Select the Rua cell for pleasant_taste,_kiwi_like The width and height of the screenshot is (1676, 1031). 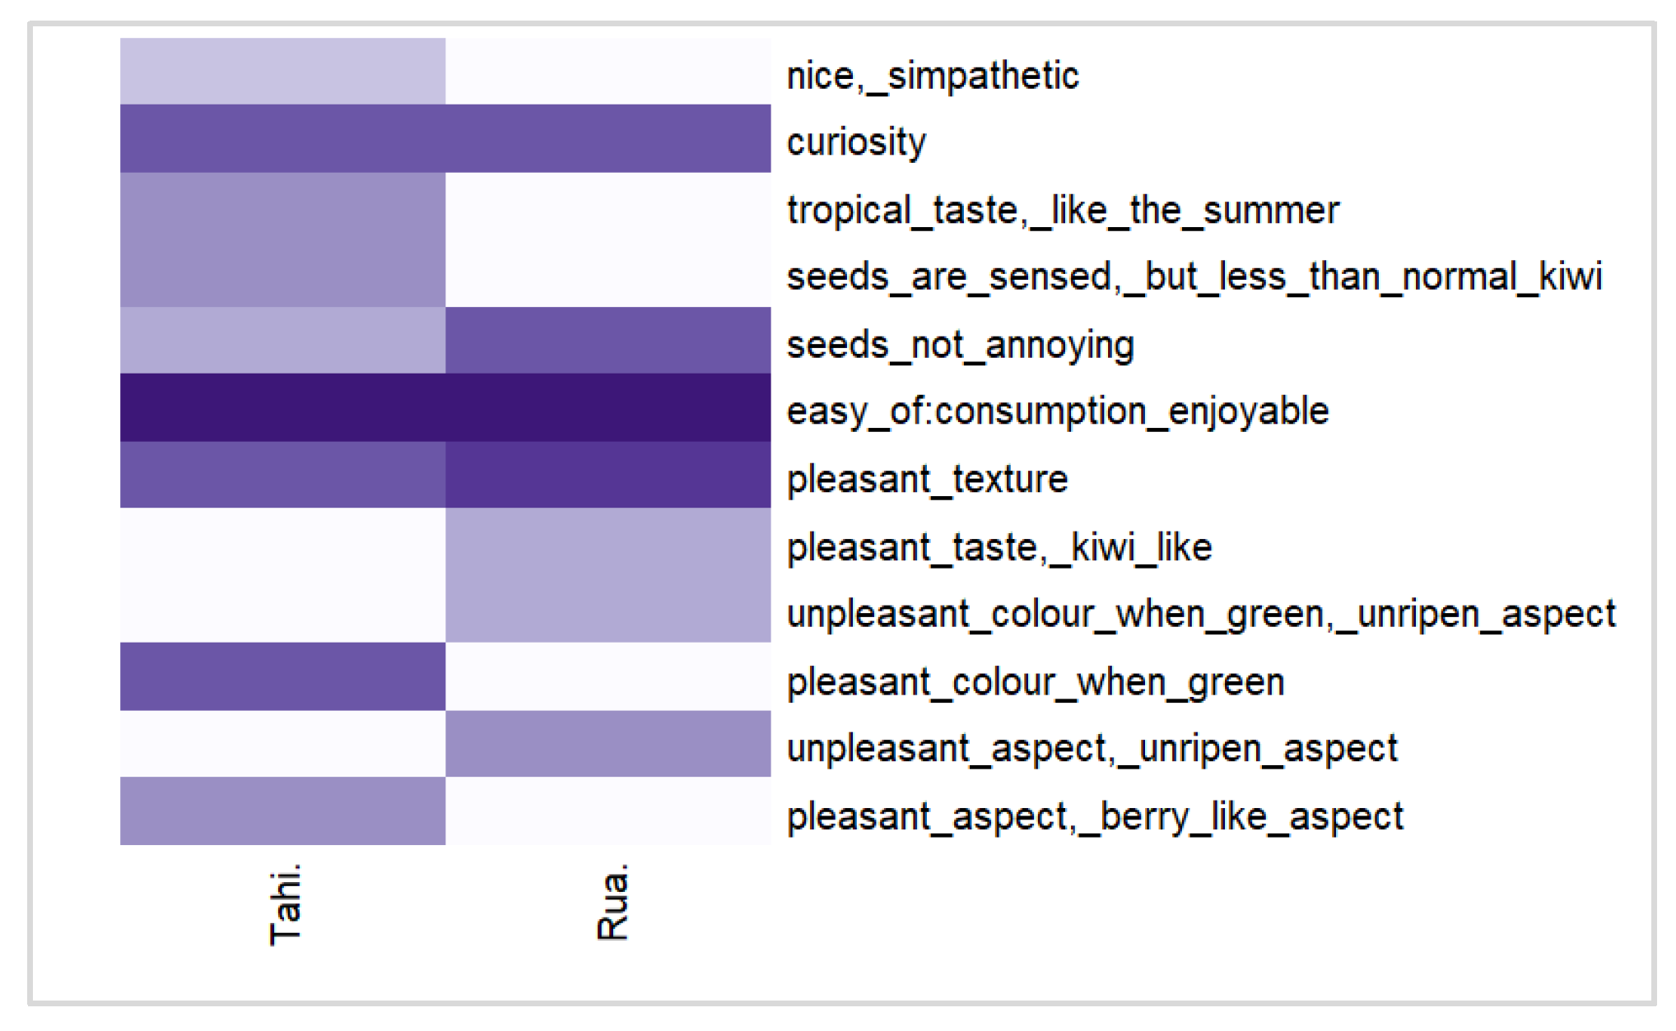pyautogui.click(x=608, y=542)
